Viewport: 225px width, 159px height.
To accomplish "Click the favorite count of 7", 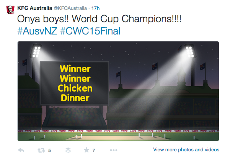I will [x=94, y=151].
